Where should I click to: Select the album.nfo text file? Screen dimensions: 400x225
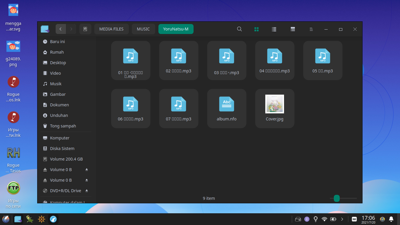[x=227, y=109]
